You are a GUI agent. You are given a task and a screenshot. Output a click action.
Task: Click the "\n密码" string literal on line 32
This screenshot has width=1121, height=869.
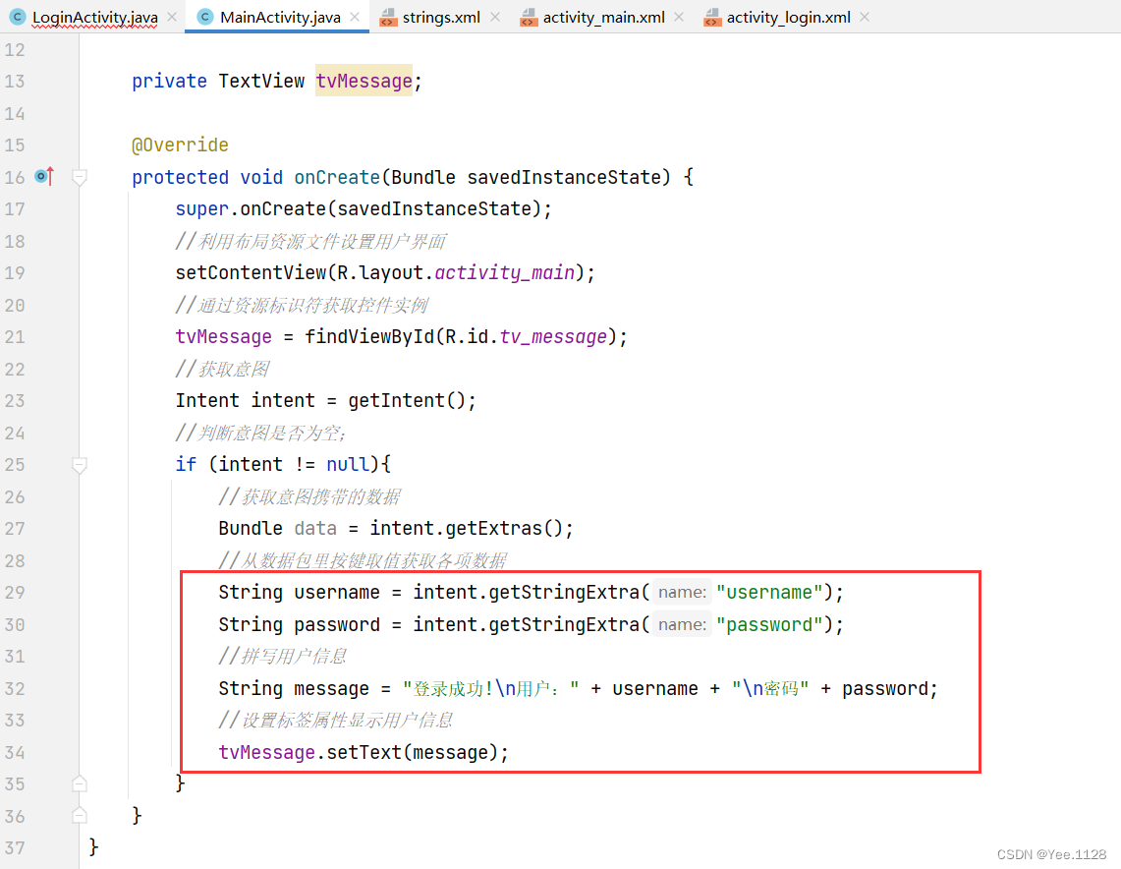(770, 689)
